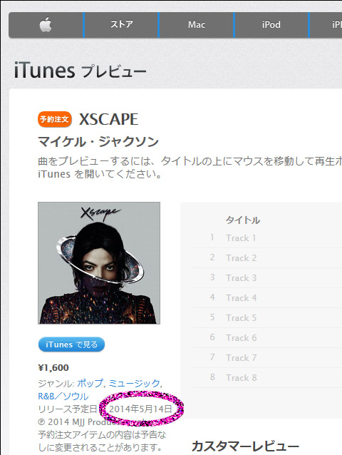Select Track 2 in the list

[266, 258]
